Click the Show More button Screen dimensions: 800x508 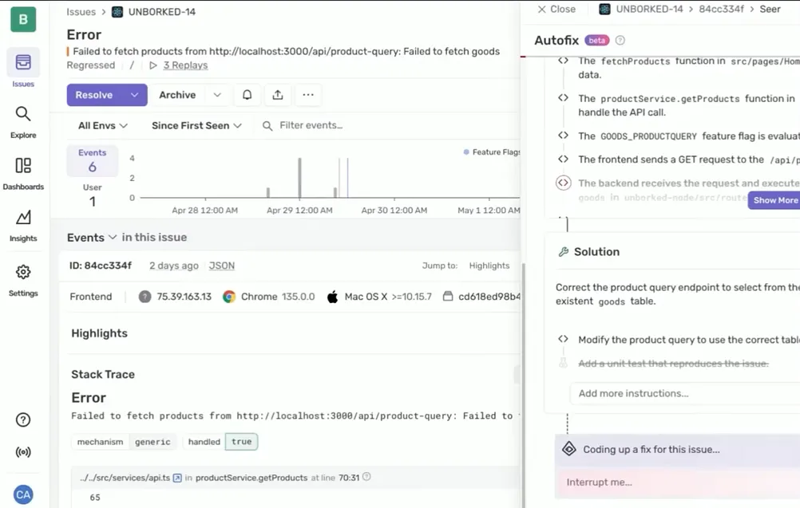[774, 200]
